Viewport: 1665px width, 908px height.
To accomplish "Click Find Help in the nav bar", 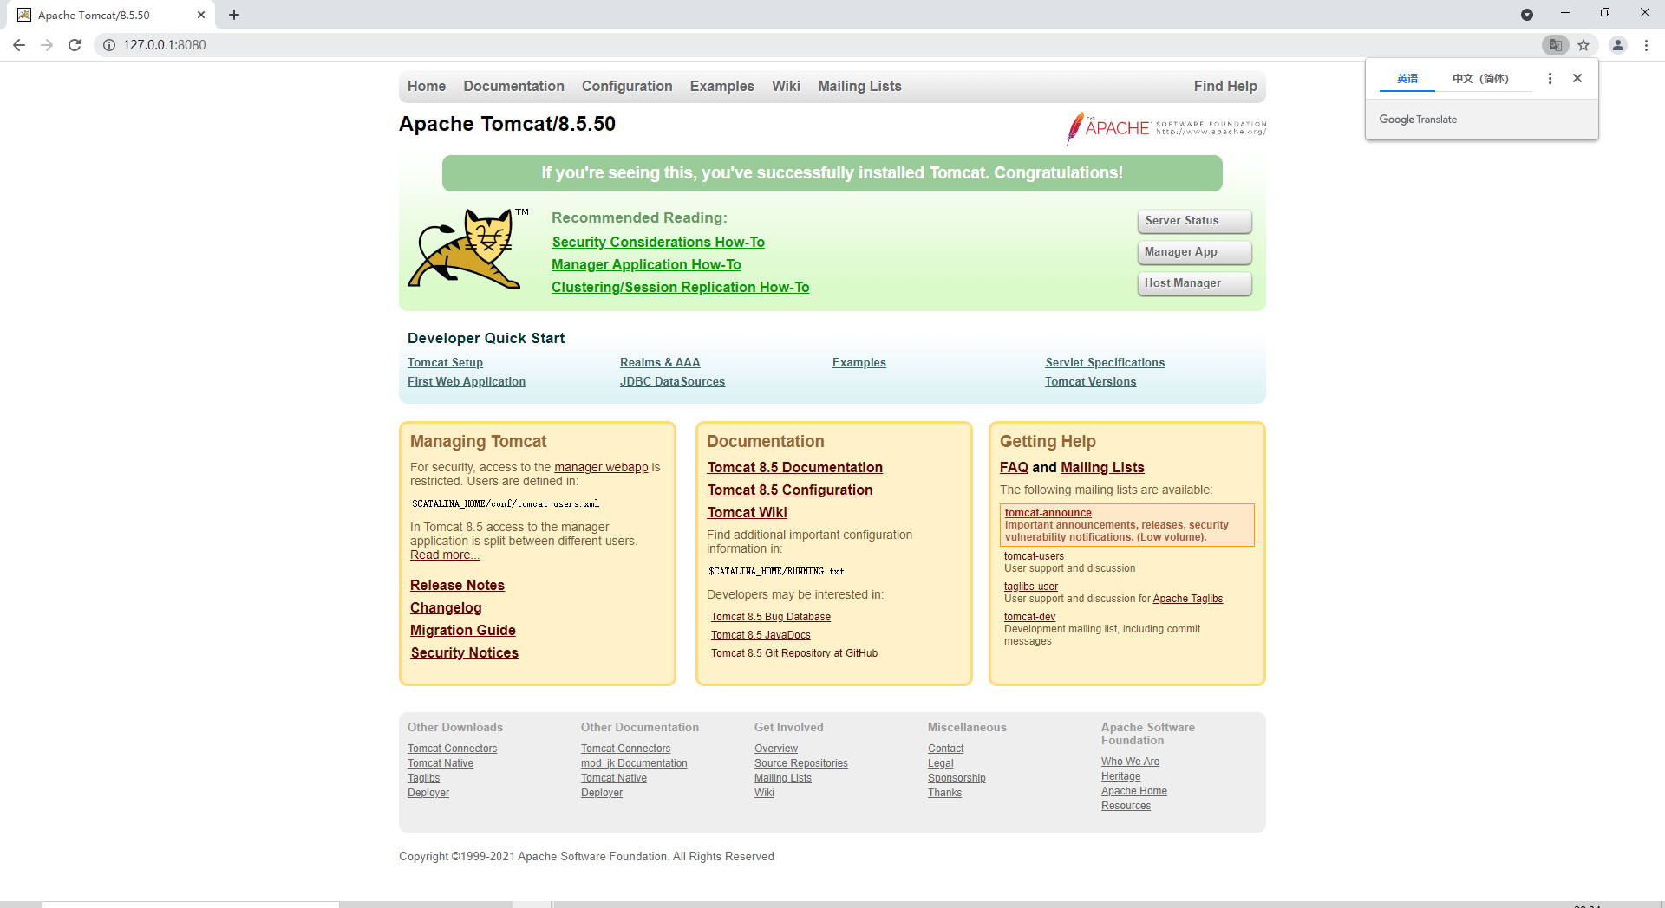I will [x=1225, y=86].
